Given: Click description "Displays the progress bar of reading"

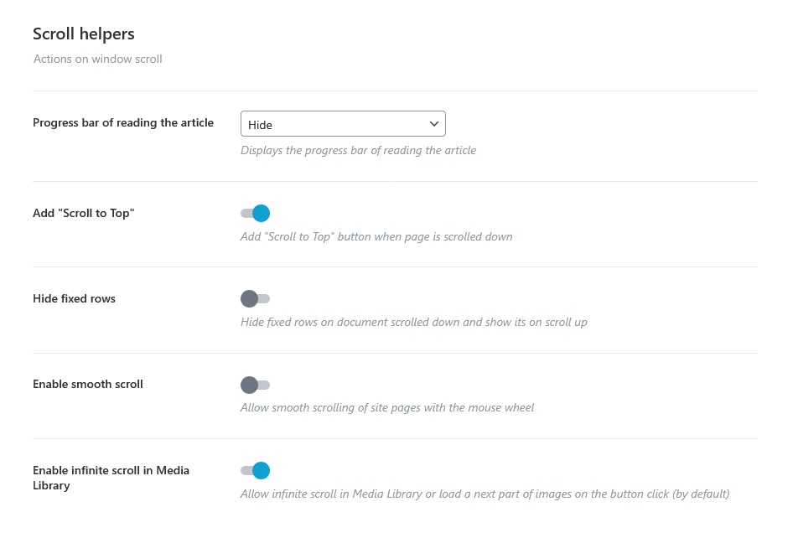Looking at the screenshot, I should click(358, 151).
